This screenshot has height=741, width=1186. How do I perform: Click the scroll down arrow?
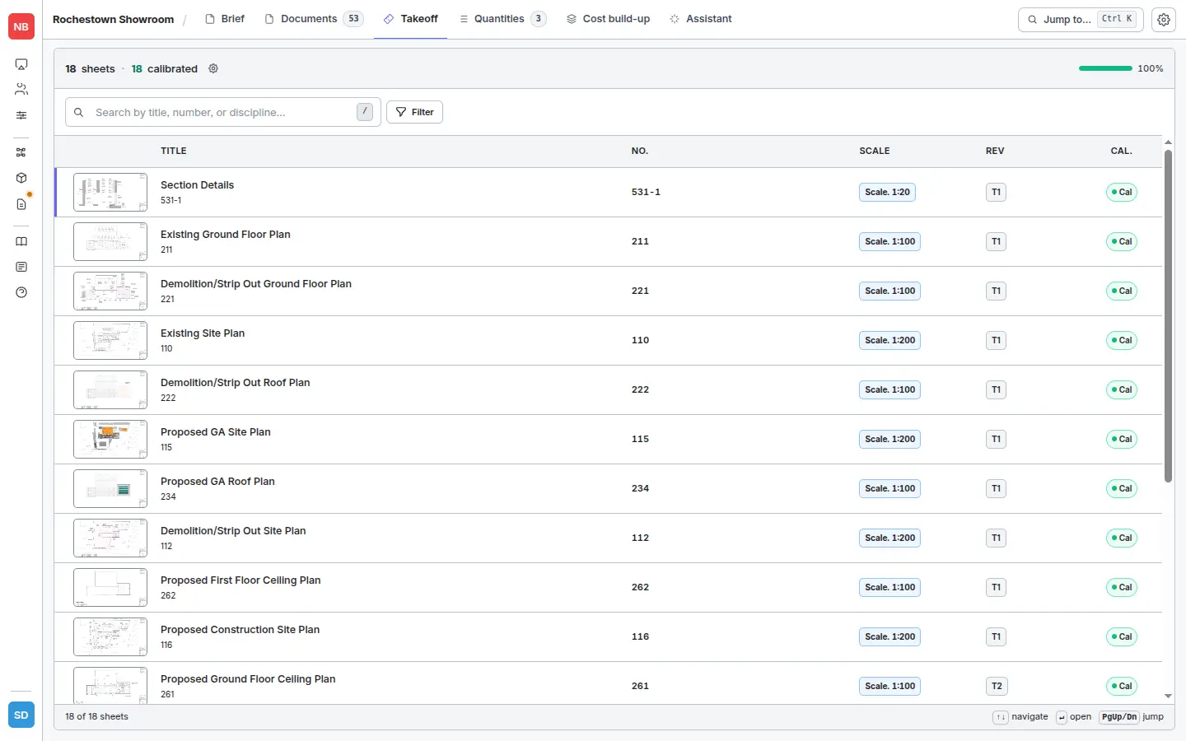(1168, 696)
